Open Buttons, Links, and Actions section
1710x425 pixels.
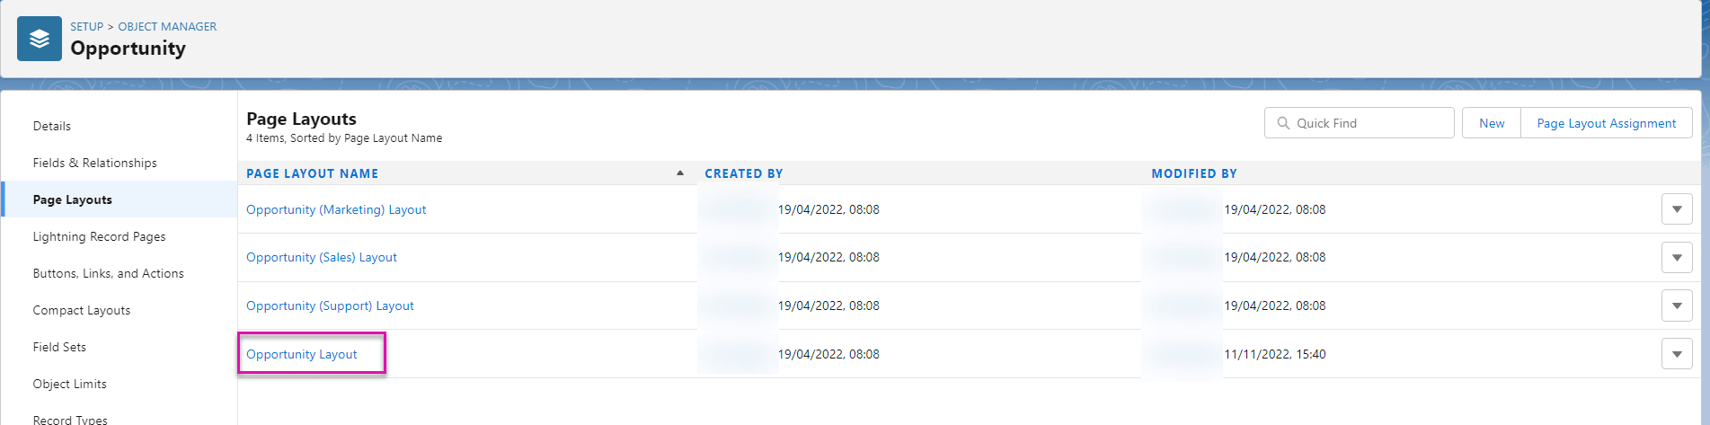click(108, 273)
